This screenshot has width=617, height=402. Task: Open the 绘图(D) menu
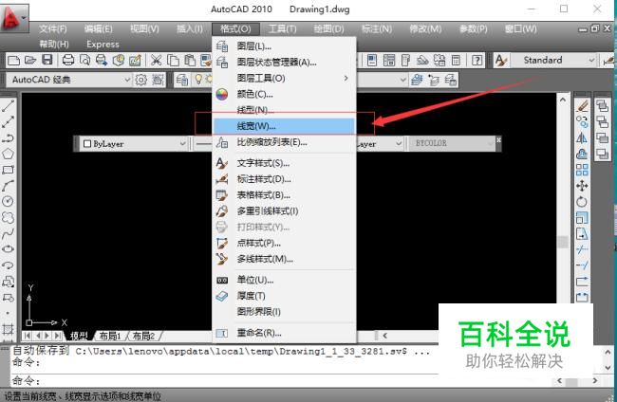(x=329, y=29)
